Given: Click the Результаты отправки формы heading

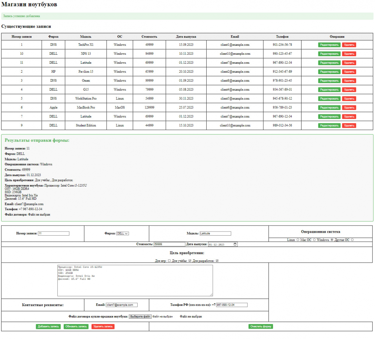Looking at the screenshot, I should click(37, 140).
